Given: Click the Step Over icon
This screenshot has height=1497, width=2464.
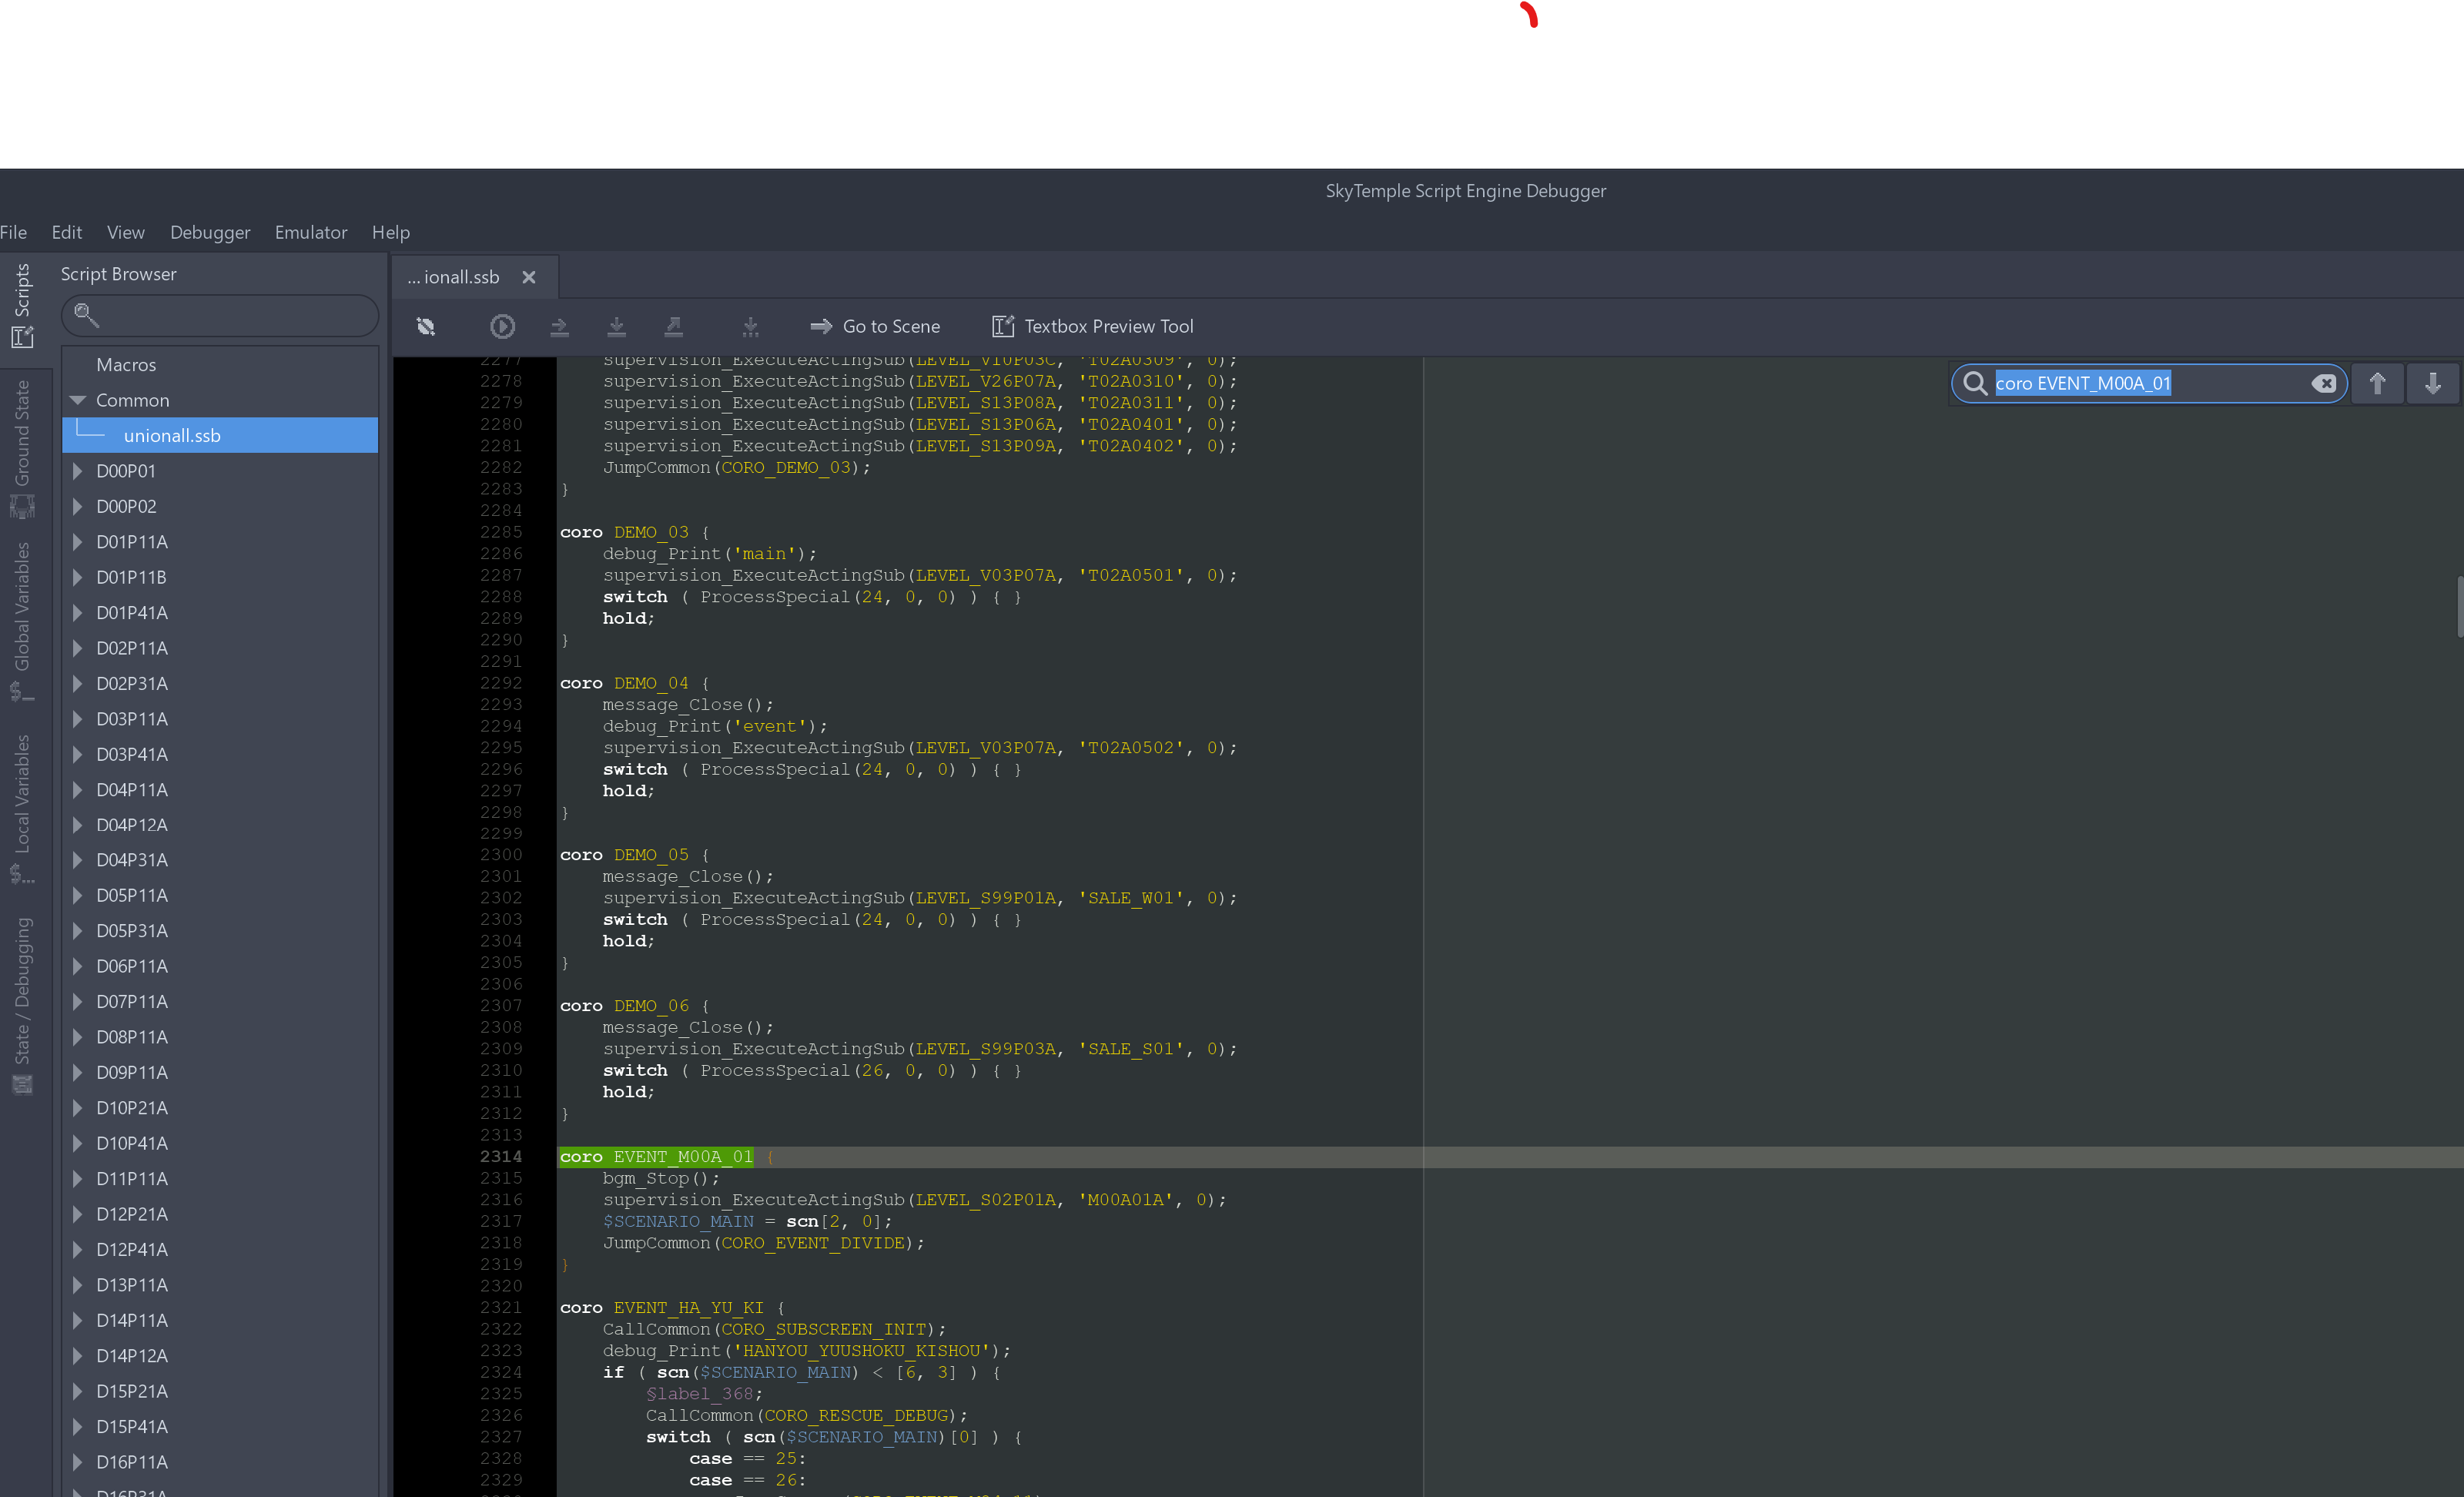Looking at the screenshot, I should 560,327.
